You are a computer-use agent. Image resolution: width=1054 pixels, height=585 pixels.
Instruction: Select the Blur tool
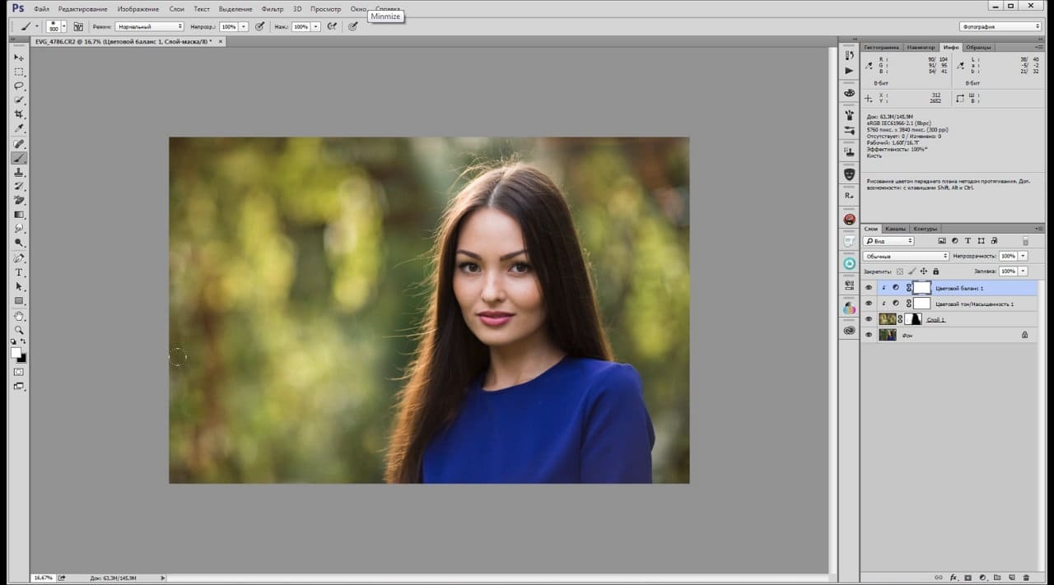tap(19, 229)
